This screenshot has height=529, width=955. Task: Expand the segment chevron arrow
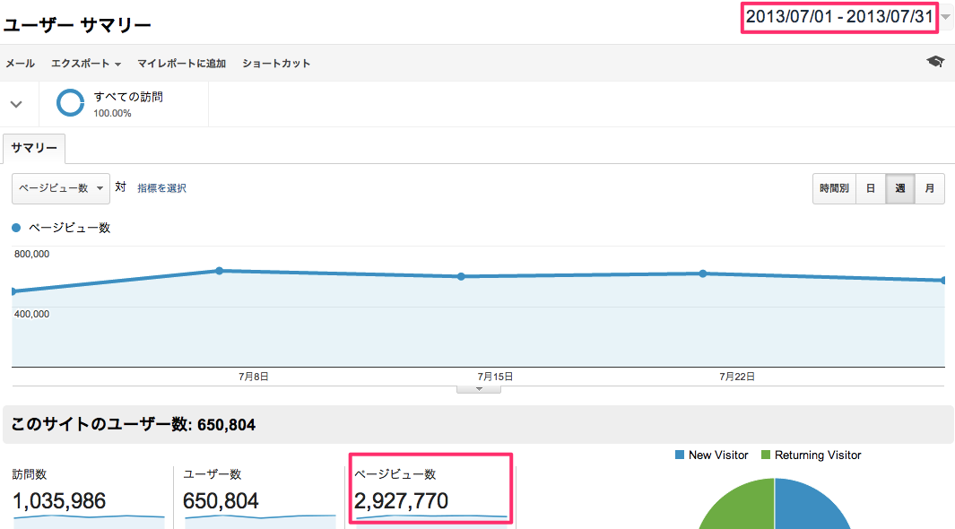tap(16, 104)
